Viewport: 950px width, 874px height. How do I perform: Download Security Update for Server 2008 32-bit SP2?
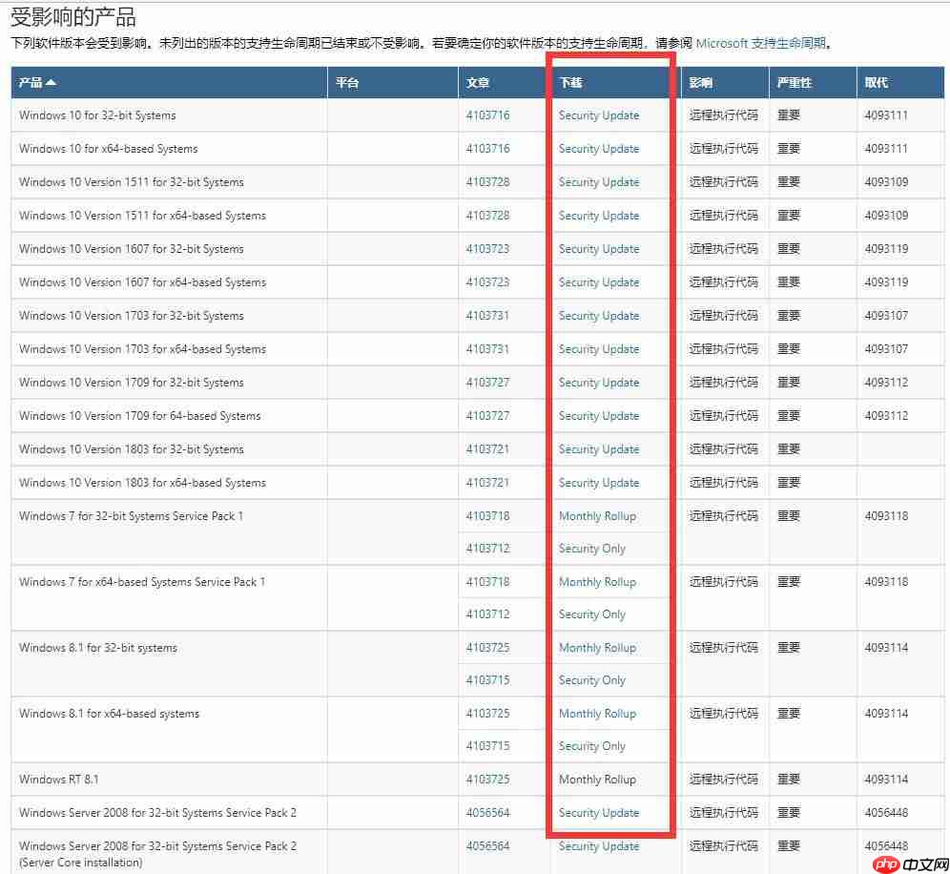599,812
